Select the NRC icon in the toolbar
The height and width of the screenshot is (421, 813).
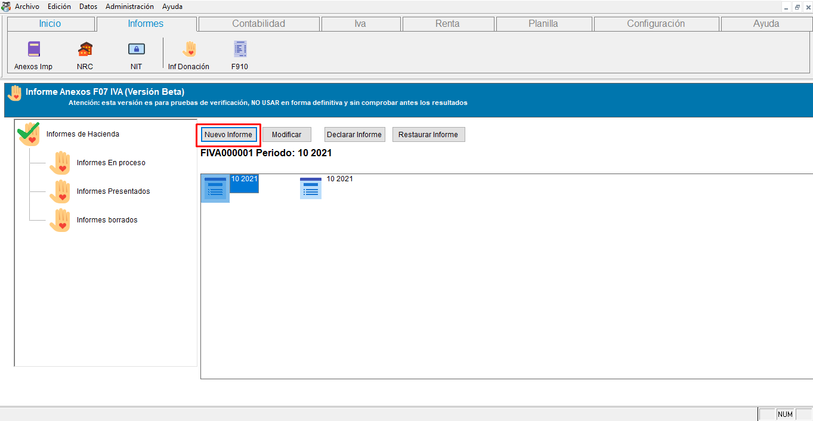[x=84, y=54]
